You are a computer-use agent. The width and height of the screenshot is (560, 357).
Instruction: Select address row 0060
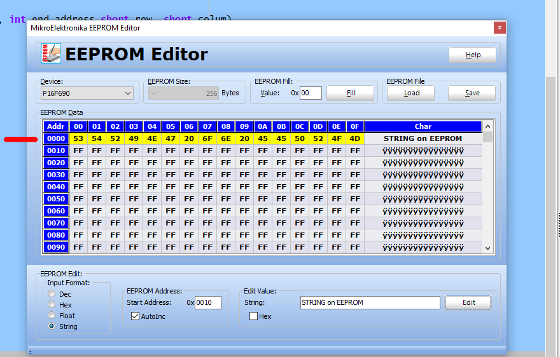pyautogui.click(x=56, y=211)
